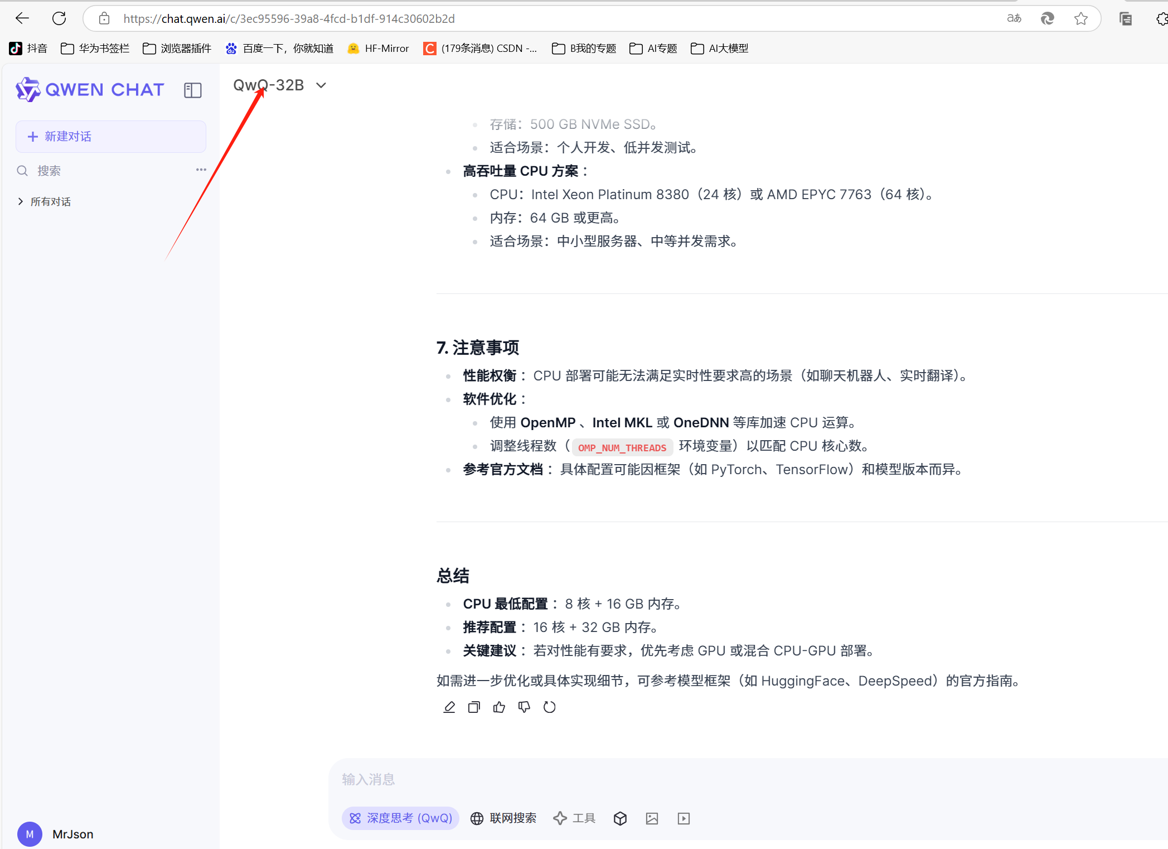Open the three-dot menu beside search

pos(201,170)
